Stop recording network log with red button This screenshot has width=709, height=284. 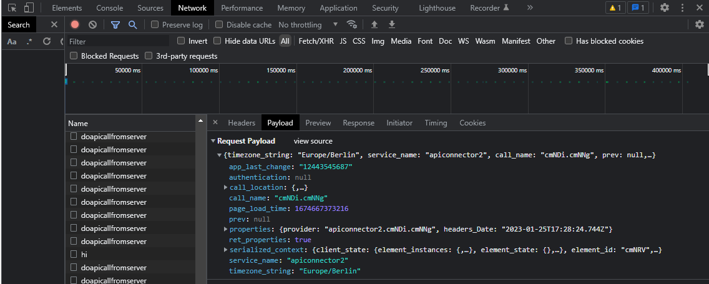(75, 24)
